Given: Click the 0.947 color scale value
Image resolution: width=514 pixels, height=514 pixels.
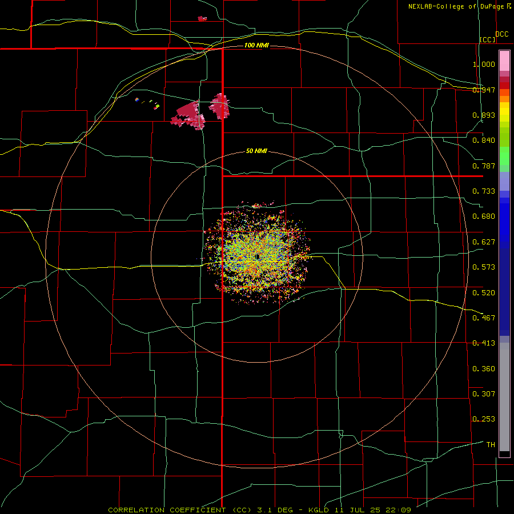Looking at the screenshot, I should [x=484, y=90].
